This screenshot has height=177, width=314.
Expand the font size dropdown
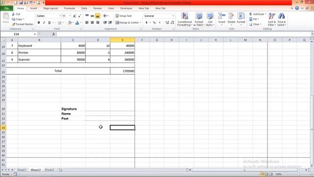pos(70,16)
